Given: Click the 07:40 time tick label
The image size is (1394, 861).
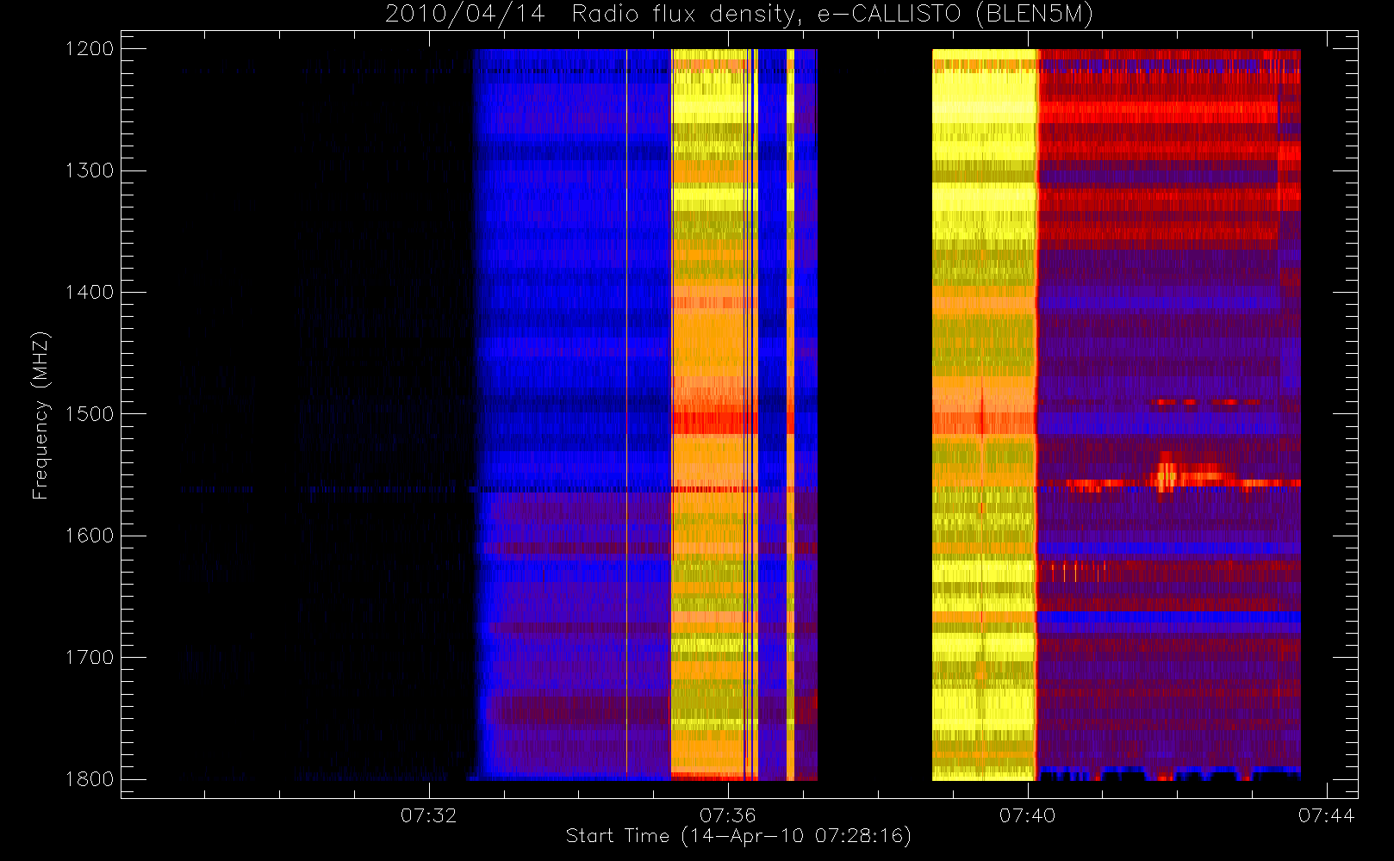Looking at the screenshot, I should [1027, 815].
